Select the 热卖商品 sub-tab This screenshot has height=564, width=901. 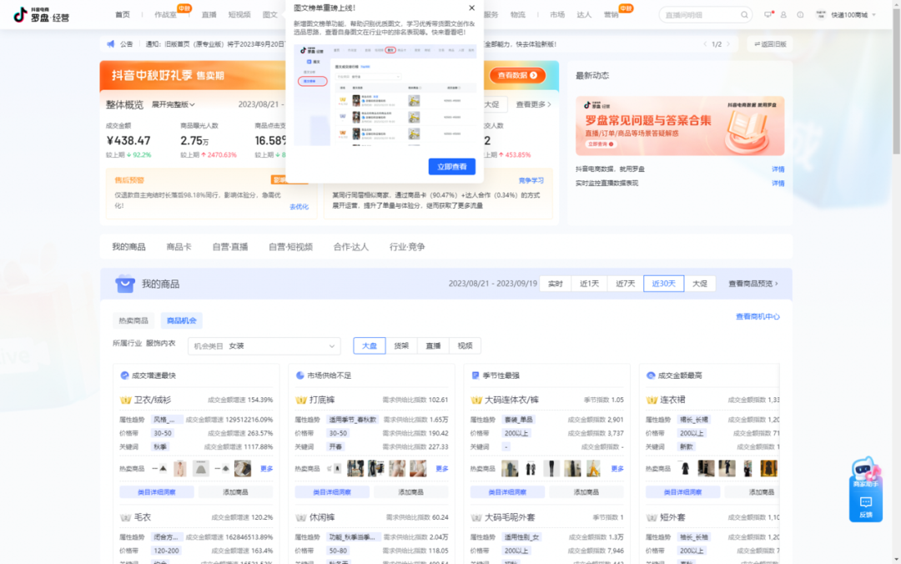(133, 321)
